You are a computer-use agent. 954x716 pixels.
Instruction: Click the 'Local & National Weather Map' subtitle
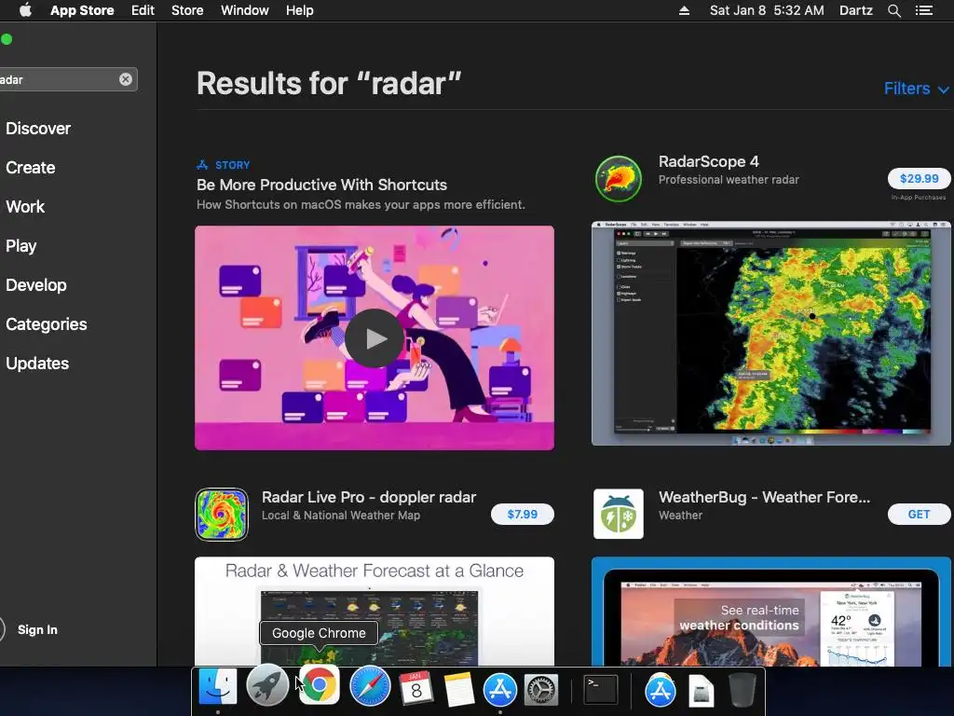point(341,515)
